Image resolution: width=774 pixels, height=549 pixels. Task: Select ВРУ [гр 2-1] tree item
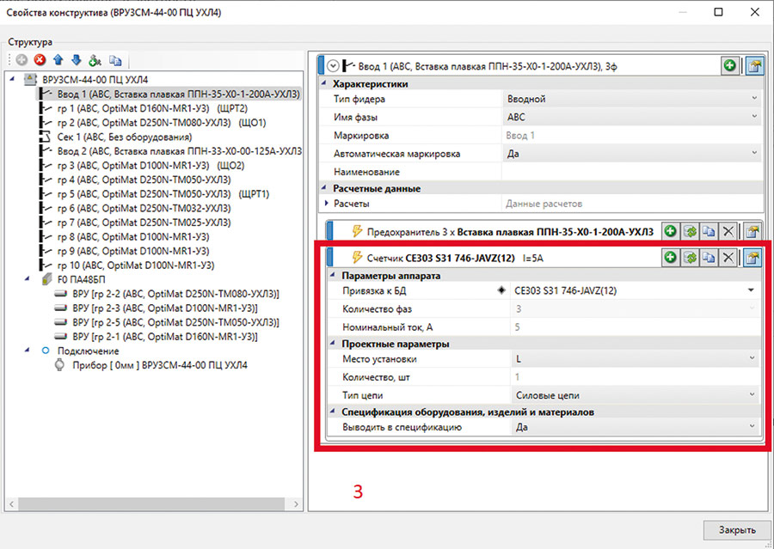pos(164,337)
